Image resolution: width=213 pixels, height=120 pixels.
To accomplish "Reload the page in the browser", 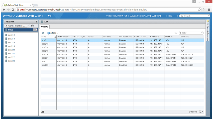I will pos(13,10).
